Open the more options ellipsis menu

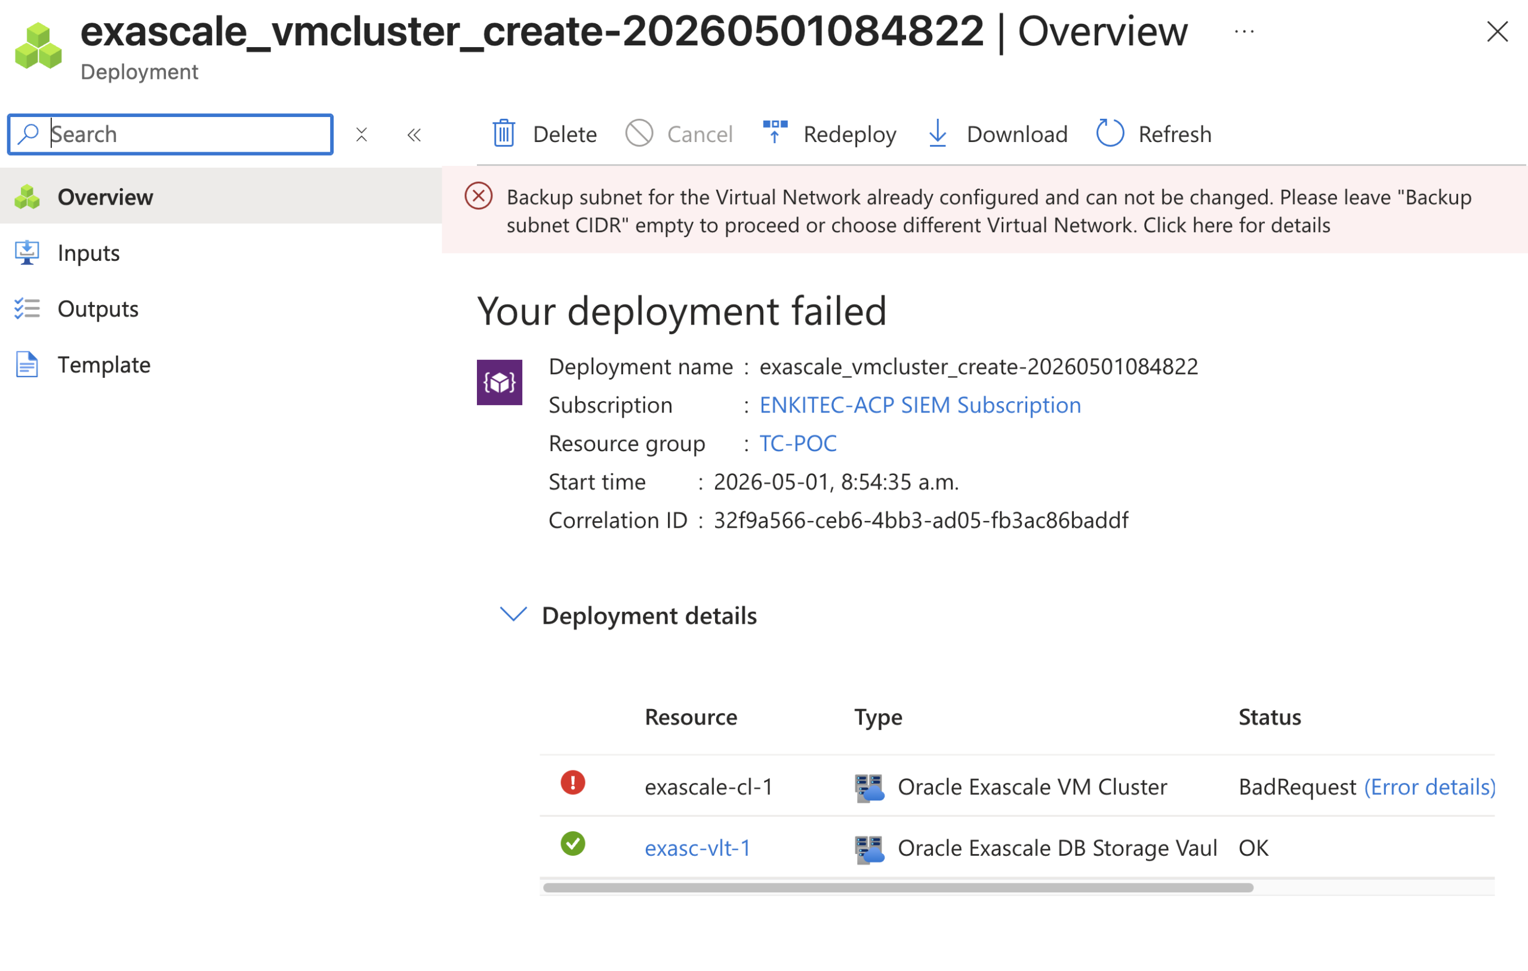(x=1244, y=31)
